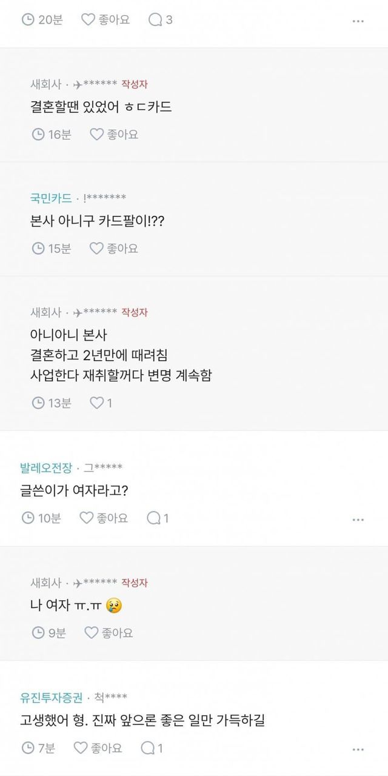Expand the reply thread under 발레오전장 comment
The height and width of the screenshot is (776, 388).
(158, 518)
